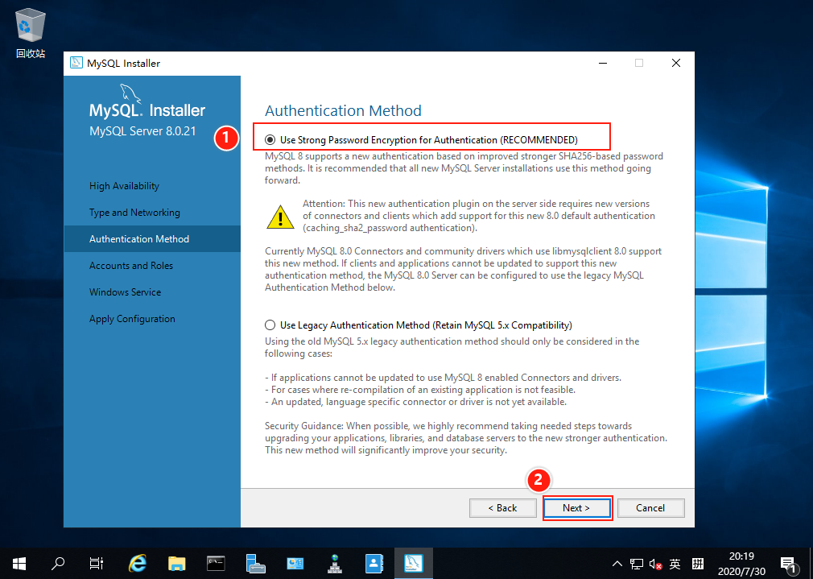
Task: Click the Next button
Action: (577, 507)
